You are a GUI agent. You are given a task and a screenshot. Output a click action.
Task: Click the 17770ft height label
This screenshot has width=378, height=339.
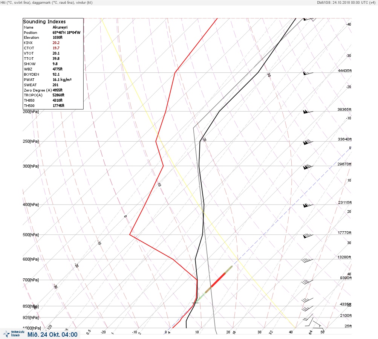tap(344, 232)
